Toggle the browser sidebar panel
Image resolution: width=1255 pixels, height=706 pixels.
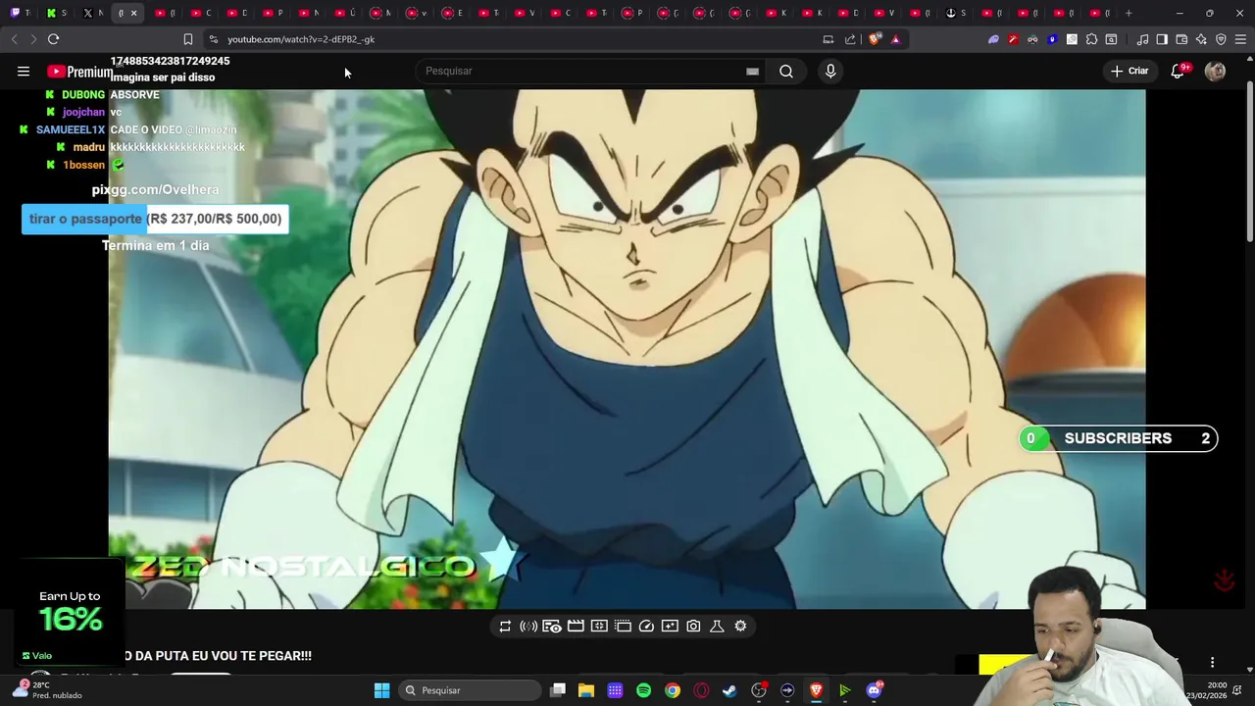[x=1162, y=39]
